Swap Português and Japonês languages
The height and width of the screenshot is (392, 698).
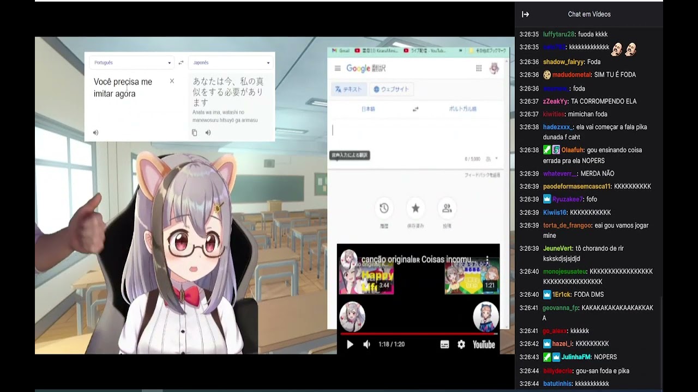point(180,63)
